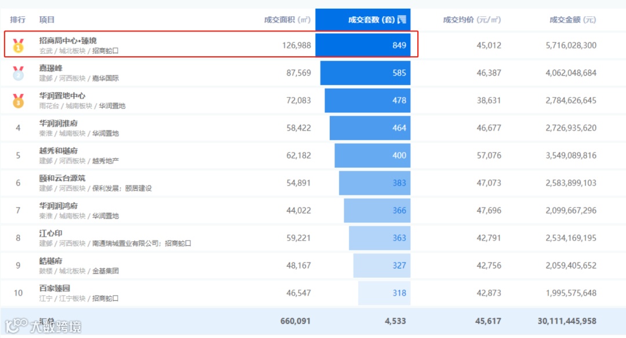Select total amount 30,111,445,958
The image size is (626, 338).
(567, 321)
